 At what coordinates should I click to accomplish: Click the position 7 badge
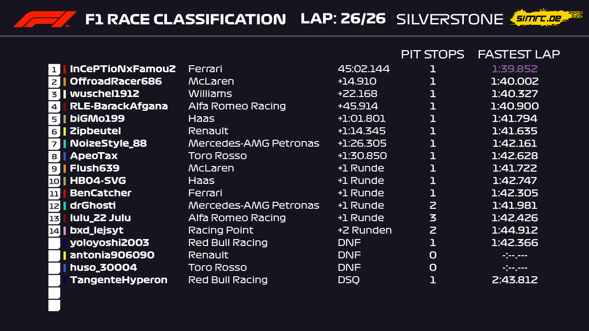(x=54, y=144)
